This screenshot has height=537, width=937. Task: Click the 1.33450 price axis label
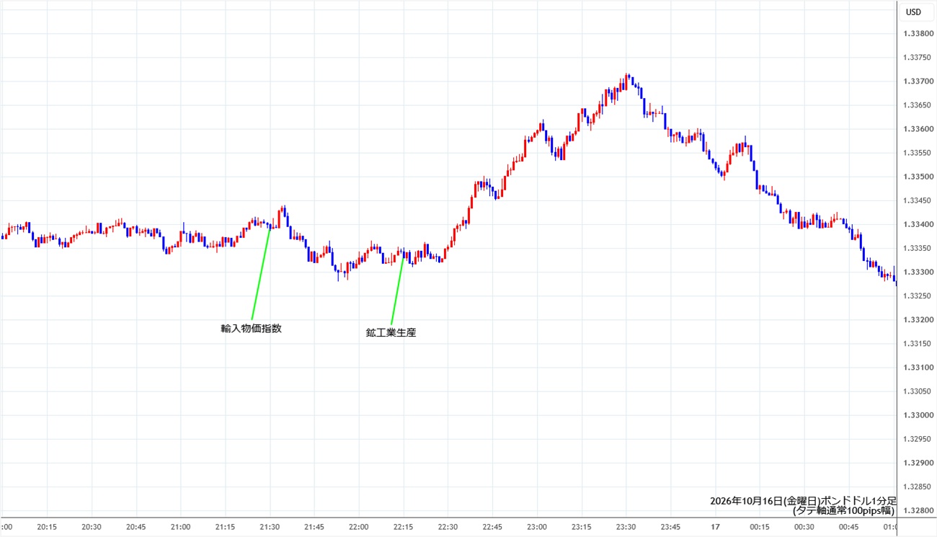pos(917,200)
